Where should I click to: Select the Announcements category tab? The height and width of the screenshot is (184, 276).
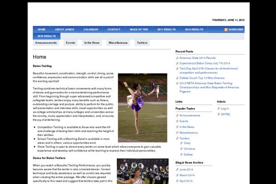point(46,43)
